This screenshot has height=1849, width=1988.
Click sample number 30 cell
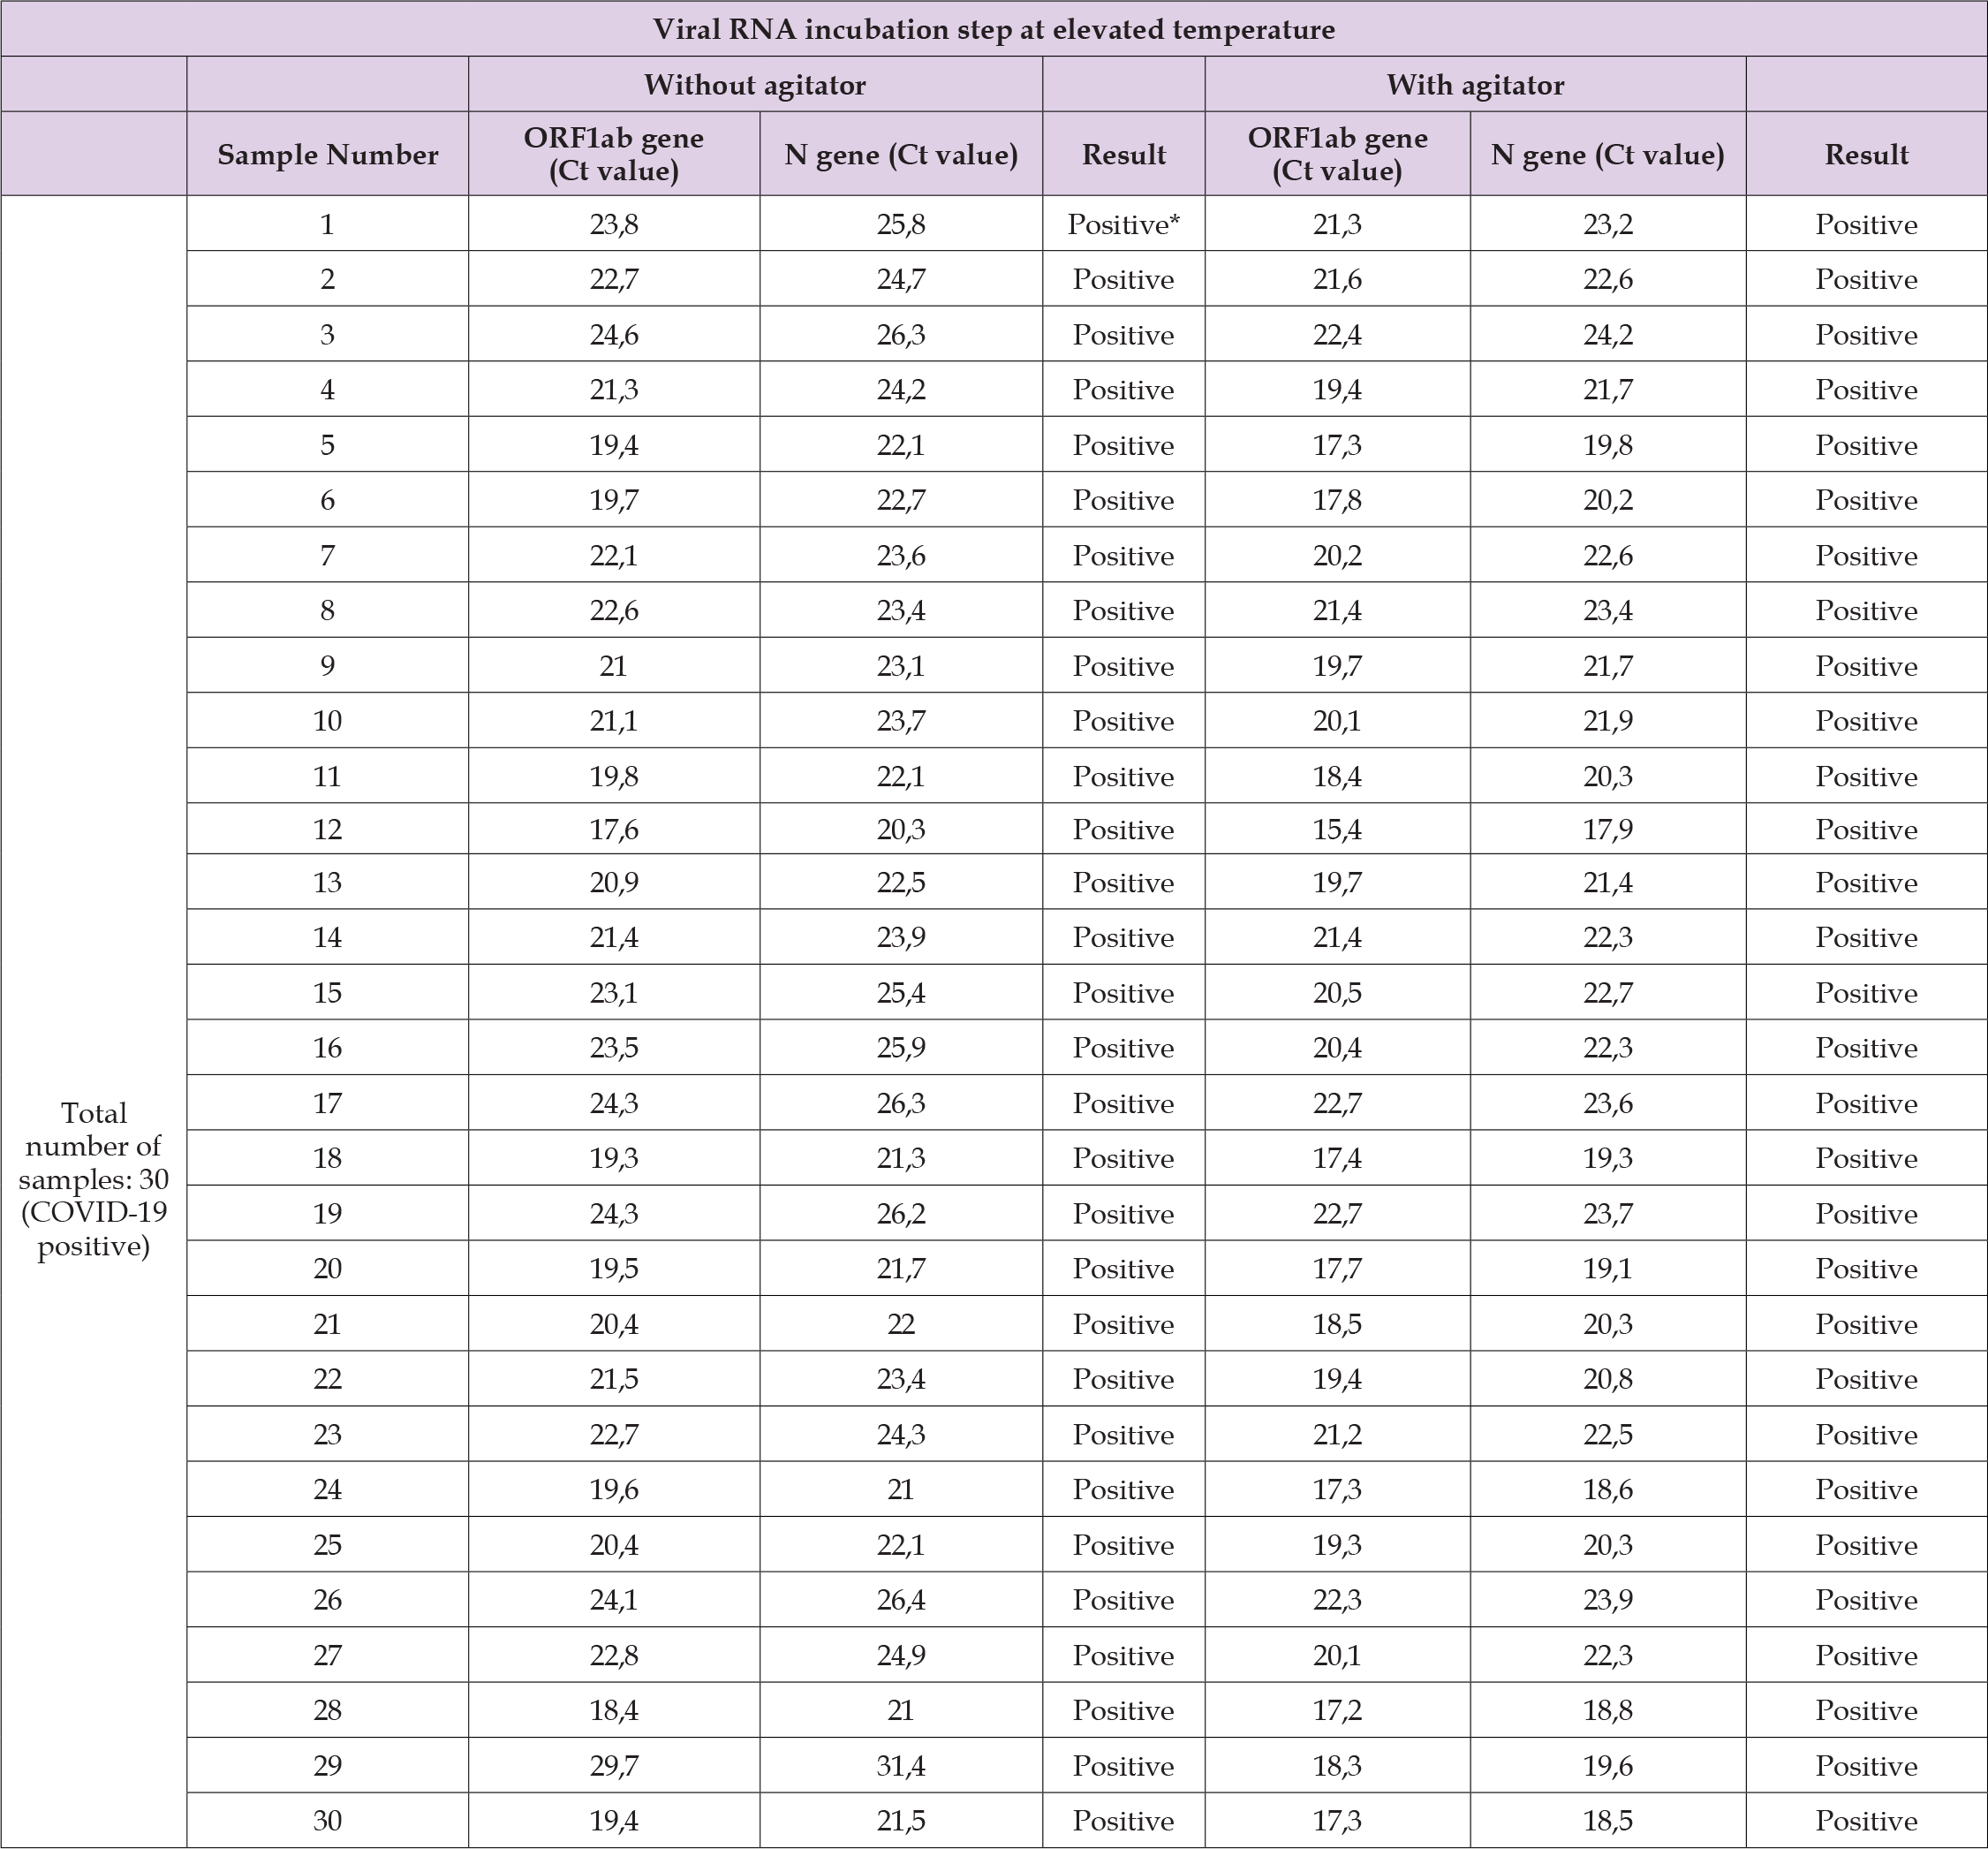pos(327,1820)
